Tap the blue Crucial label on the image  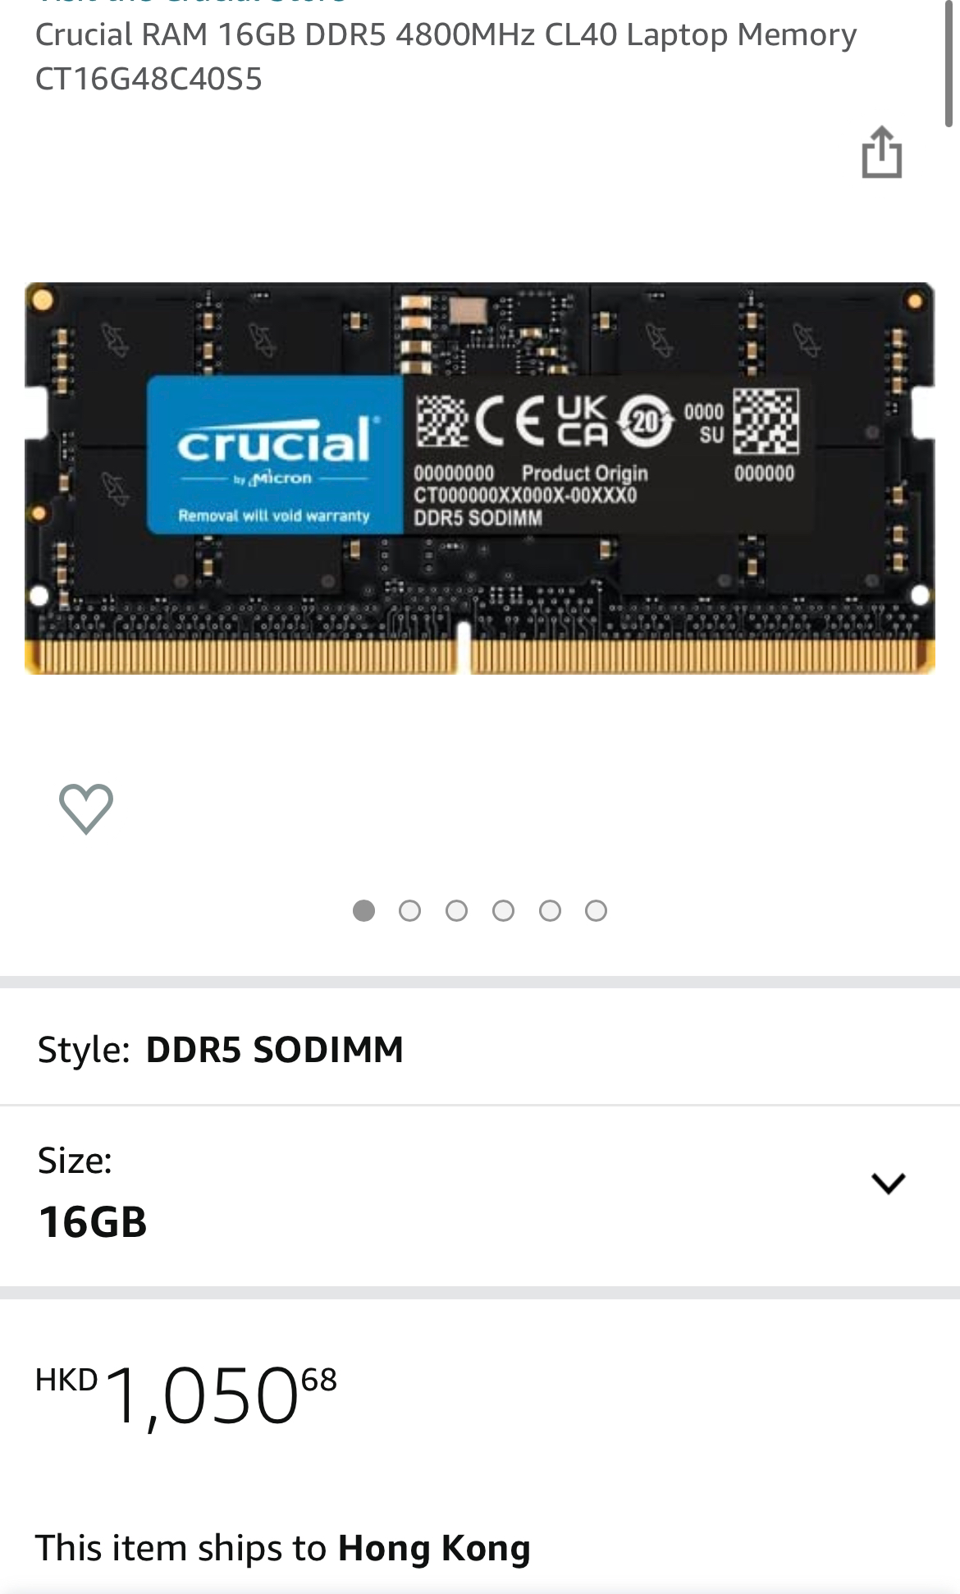click(x=275, y=455)
